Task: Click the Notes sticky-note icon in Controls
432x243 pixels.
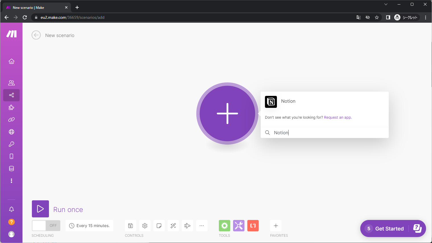Action: pos(159,226)
